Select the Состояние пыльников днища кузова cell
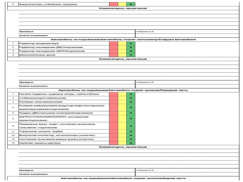 (x=63, y=139)
